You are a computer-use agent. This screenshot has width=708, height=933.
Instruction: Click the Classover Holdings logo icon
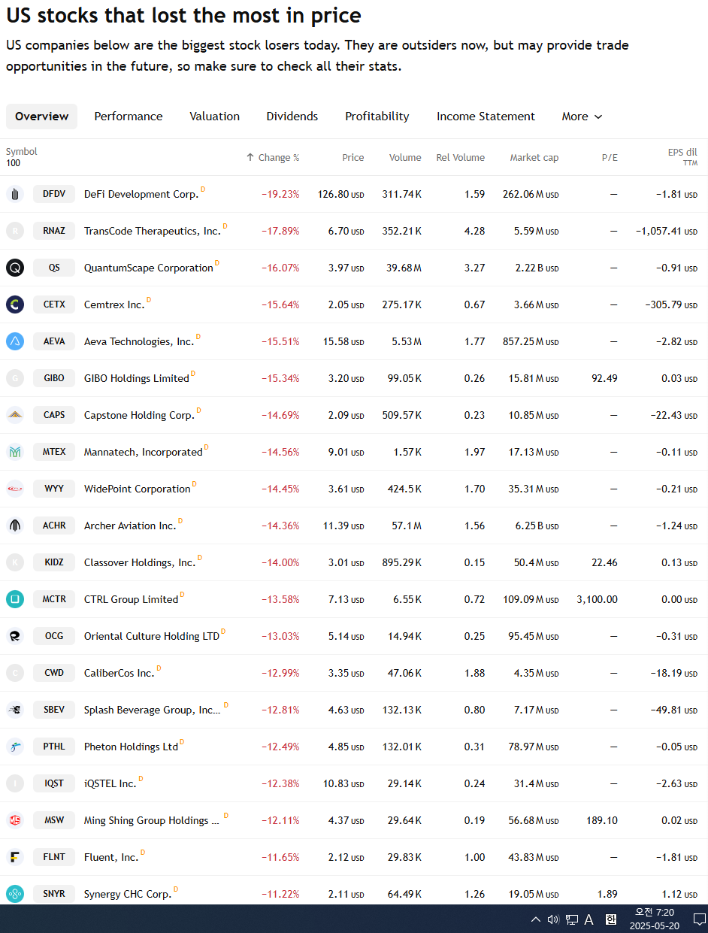[x=15, y=562]
